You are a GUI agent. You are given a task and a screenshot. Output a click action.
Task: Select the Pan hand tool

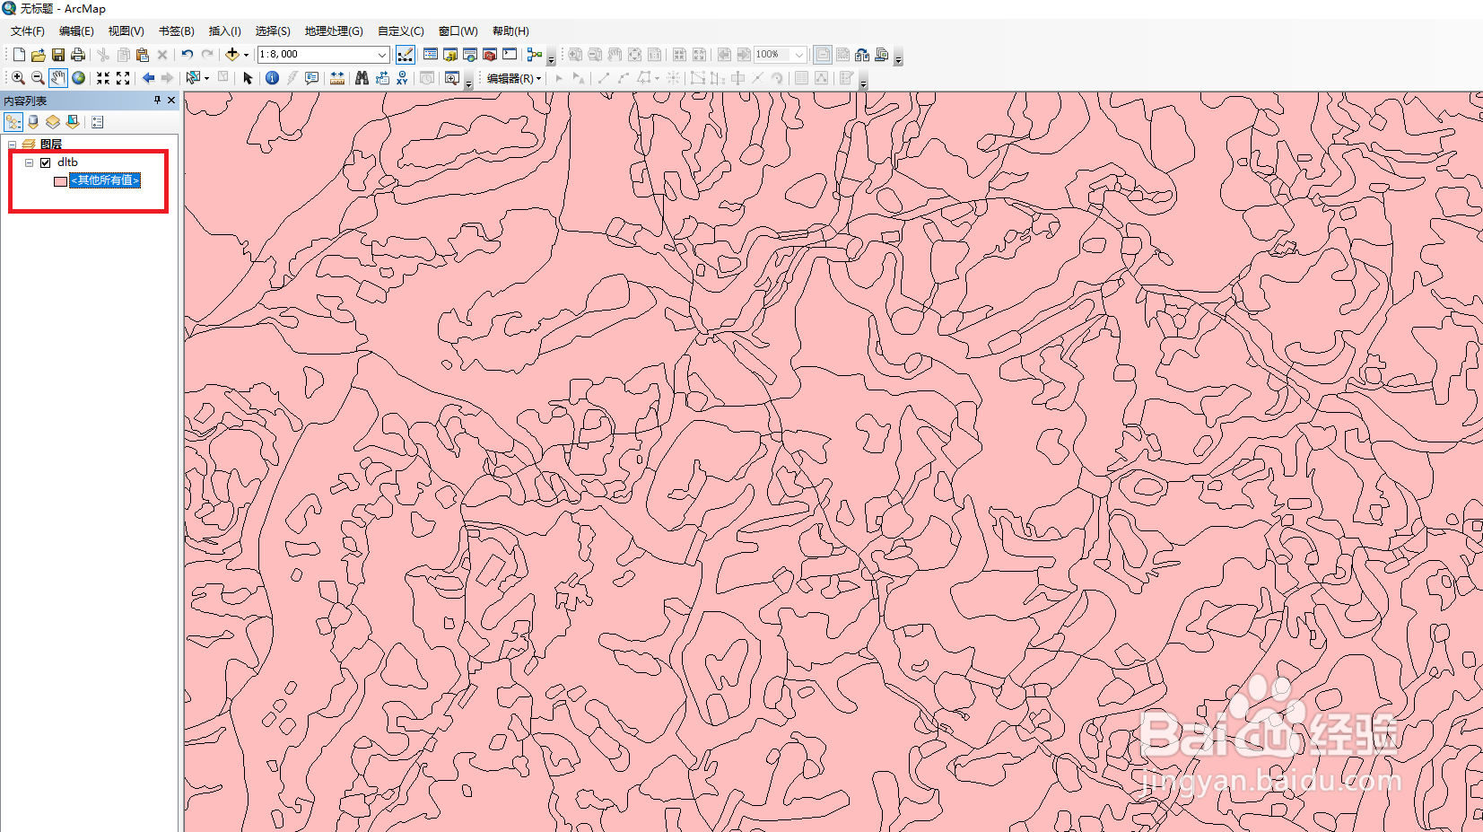tap(58, 78)
